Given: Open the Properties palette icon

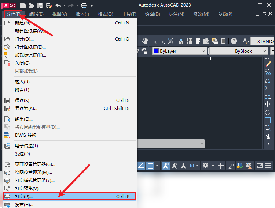Looking at the screenshot, I should [x=181, y=41].
